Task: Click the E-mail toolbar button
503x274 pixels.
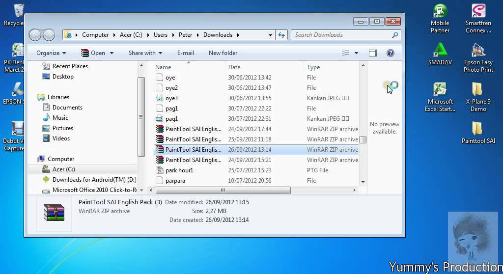Action: pos(185,53)
